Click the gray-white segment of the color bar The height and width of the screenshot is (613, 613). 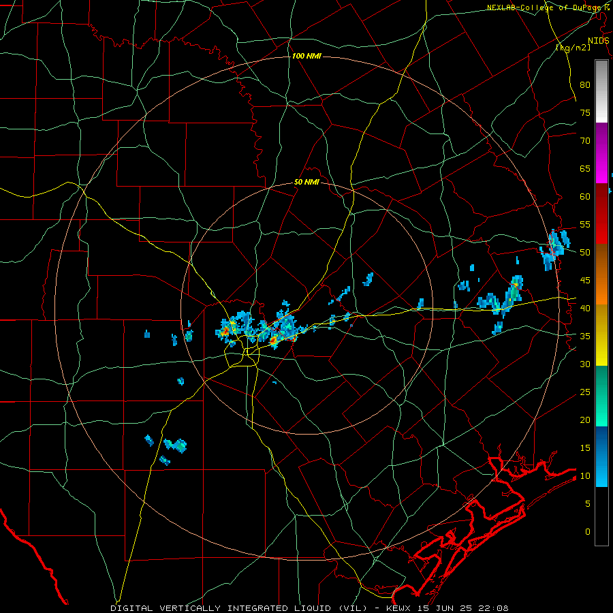click(601, 91)
